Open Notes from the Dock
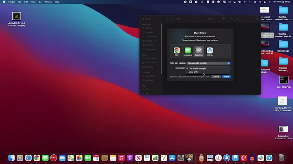The height and width of the screenshot is (164, 293). tap(113, 158)
